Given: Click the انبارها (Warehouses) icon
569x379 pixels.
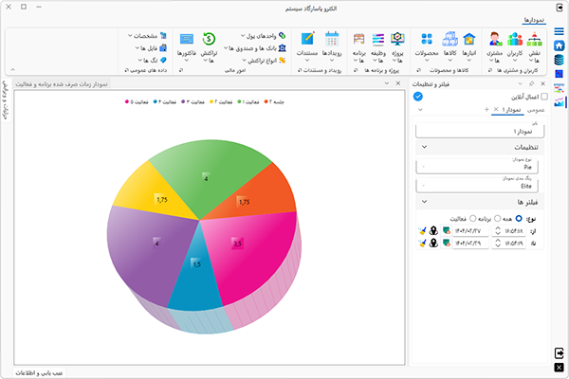Looking at the screenshot, I should point(468,44).
